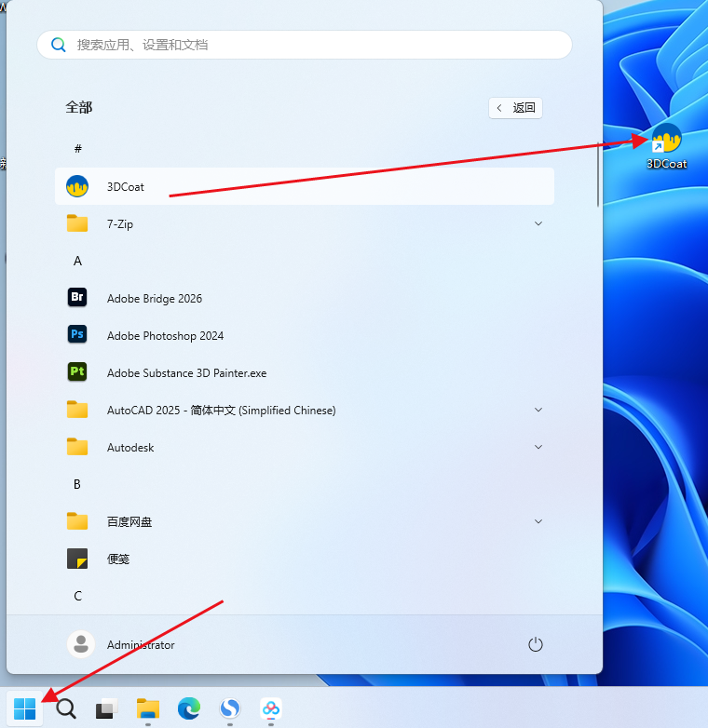Click the 3DCoat label under desktop shortcut
Image resolution: width=708 pixels, height=728 pixels.
667,164
